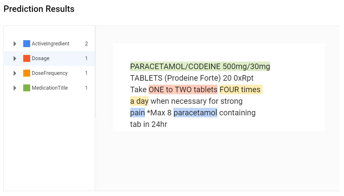
Task: Click the green MedicationTitle color swatch
Action: click(x=27, y=88)
